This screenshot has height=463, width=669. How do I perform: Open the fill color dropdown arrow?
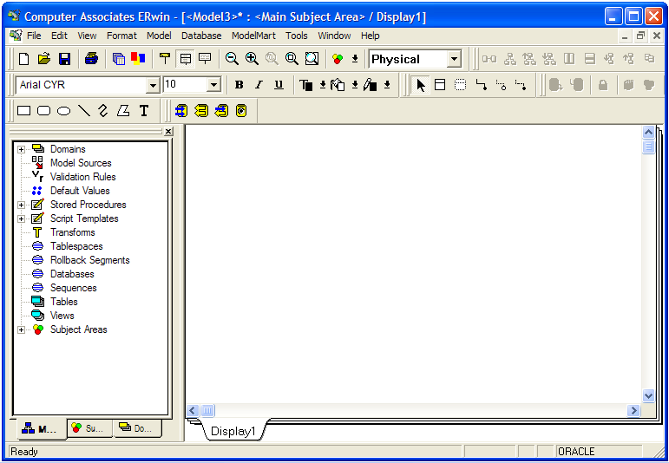pyautogui.click(x=355, y=85)
